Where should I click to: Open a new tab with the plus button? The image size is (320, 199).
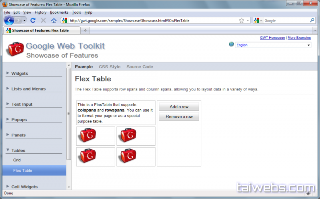[85, 30]
